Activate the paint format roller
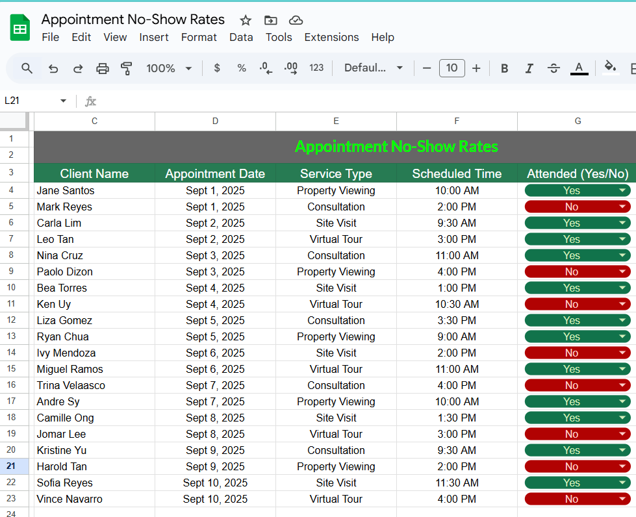 [x=127, y=68]
